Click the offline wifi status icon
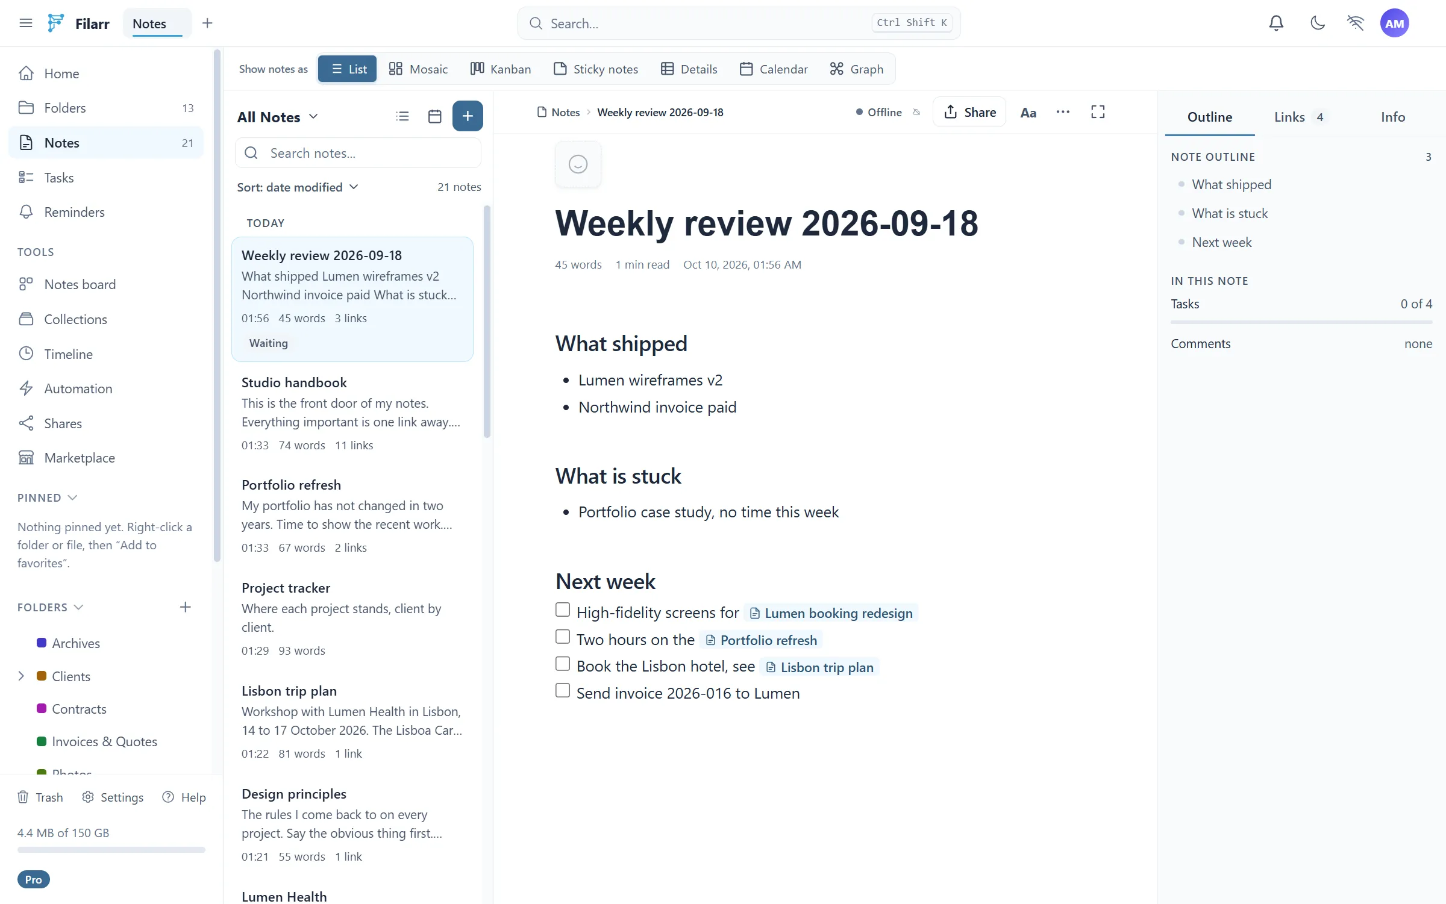Image resolution: width=1446 pixels, height=904 pixels. (x=1356, y=23)
